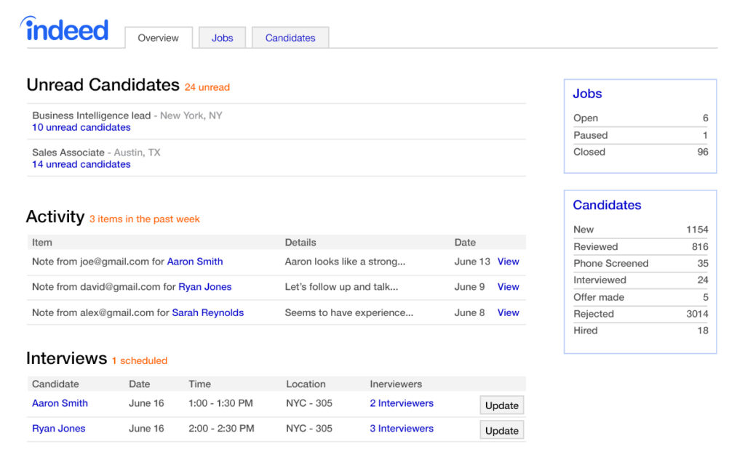
Task: Click 3 Interviewers for Ryan Jones's interview
Action: [x=402, y=429]
